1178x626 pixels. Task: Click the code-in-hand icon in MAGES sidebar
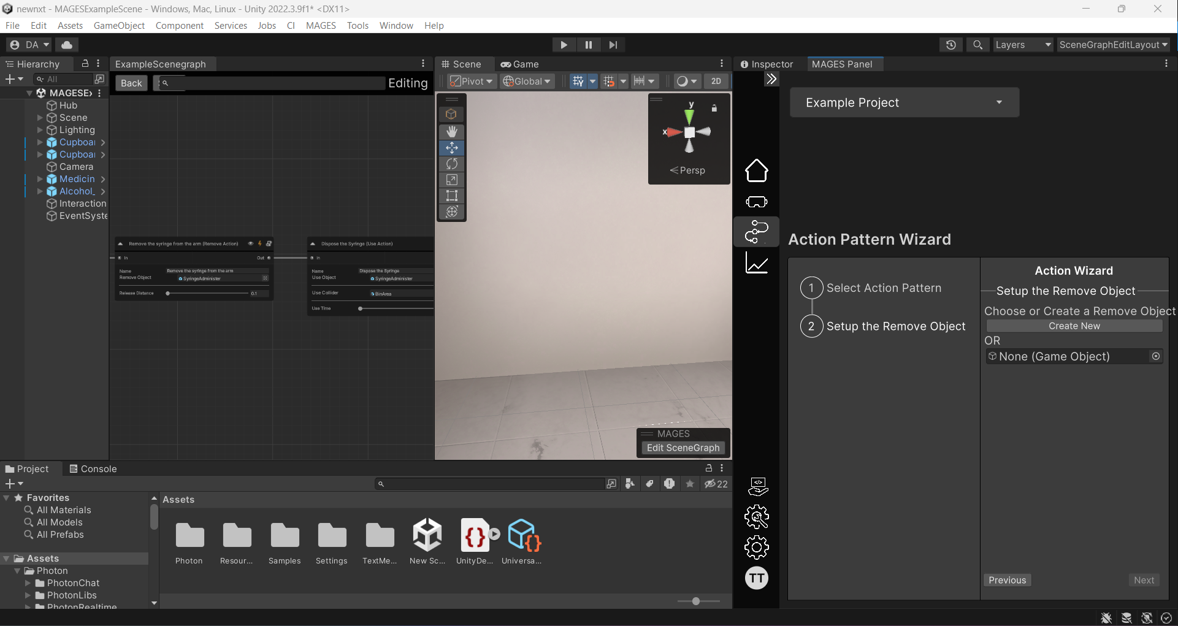pyautogui.click(x=757, y=486)
